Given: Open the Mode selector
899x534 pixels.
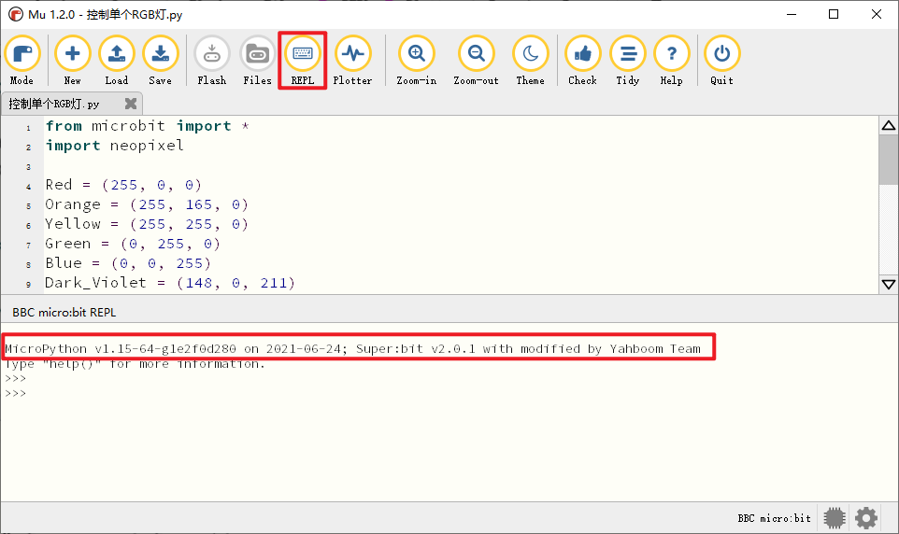Looking at the screenshot, I should 21,60.
